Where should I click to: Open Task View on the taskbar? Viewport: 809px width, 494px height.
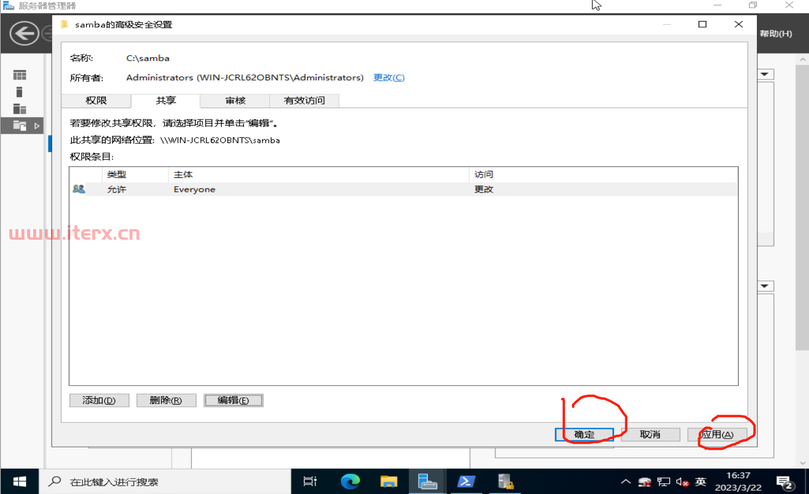[310, 481]
